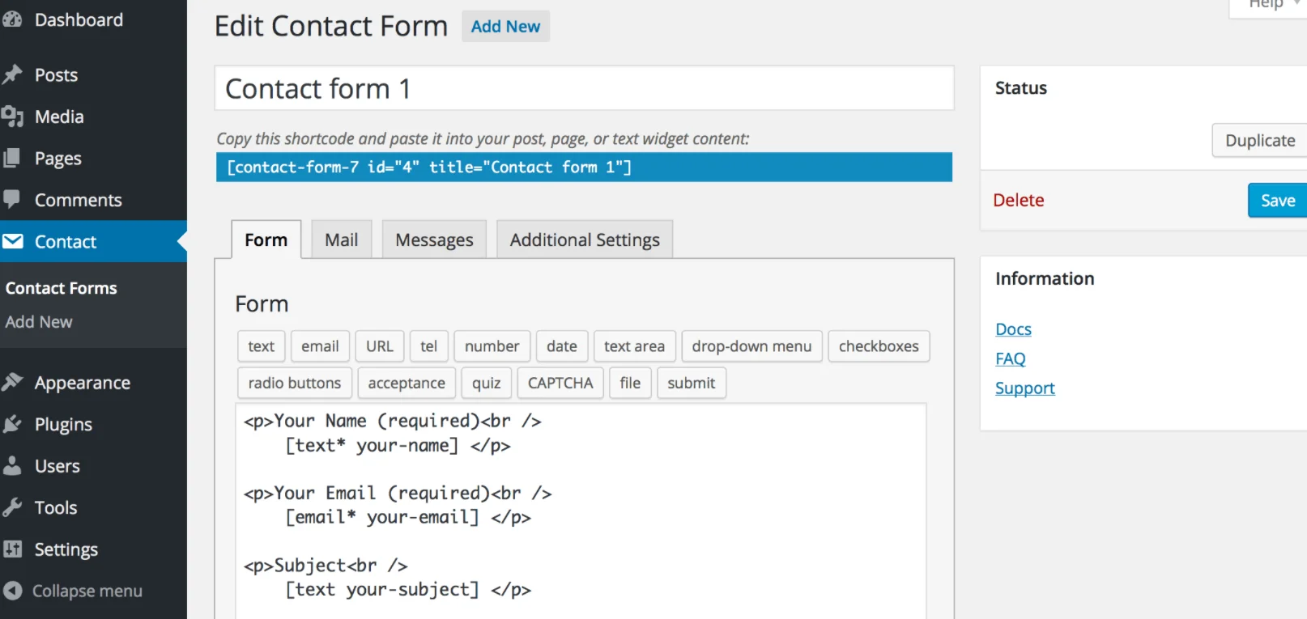Viewport: 1307px width, 619px height.
Task: Insert a checkboxes tag
Action: [879, 346]
